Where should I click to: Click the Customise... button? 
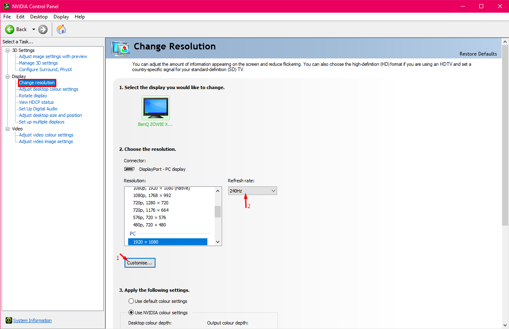(140, 263)
